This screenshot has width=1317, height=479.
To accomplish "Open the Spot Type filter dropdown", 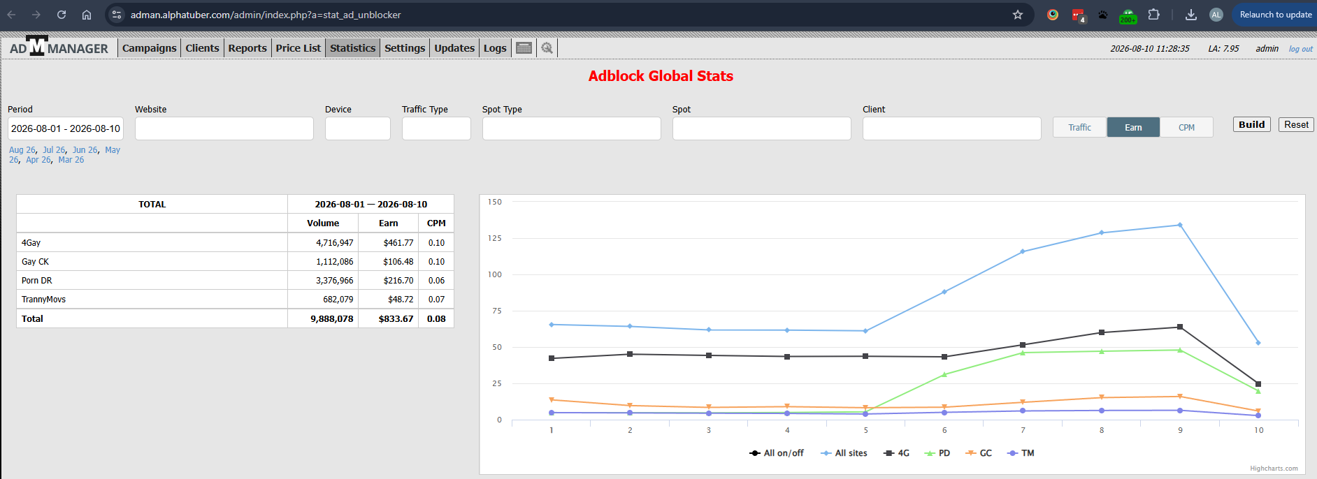I will coord(572,128).
